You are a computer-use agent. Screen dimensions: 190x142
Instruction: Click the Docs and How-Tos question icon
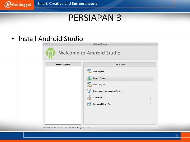tap(89, 104)
